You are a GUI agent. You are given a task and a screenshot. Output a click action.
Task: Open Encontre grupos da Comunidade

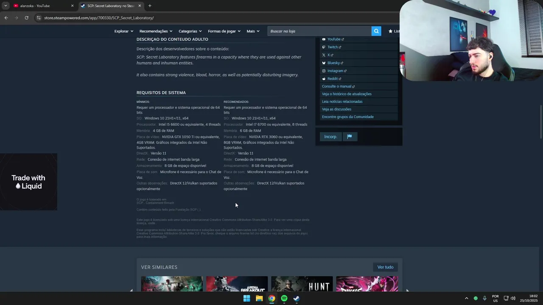(x=348, y=117)
